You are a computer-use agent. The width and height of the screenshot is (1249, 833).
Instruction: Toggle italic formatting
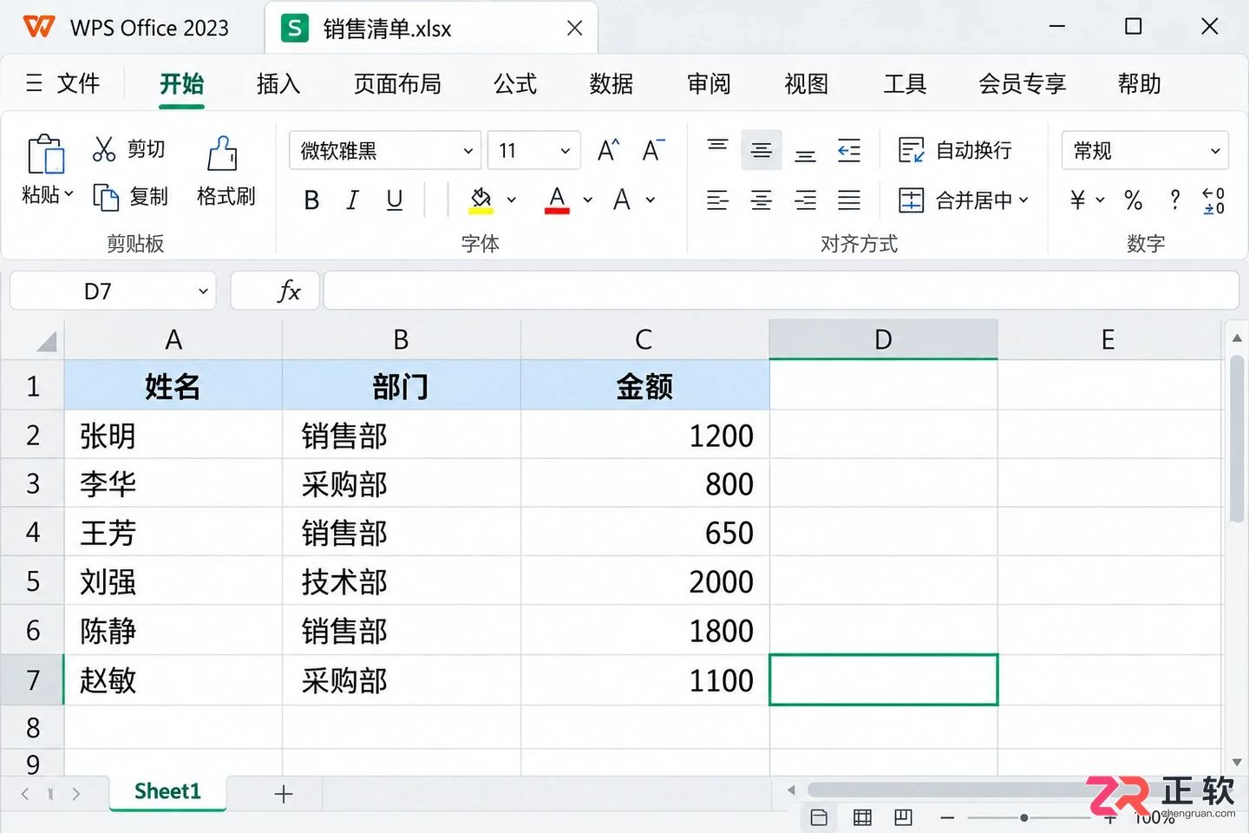[352, 200]
